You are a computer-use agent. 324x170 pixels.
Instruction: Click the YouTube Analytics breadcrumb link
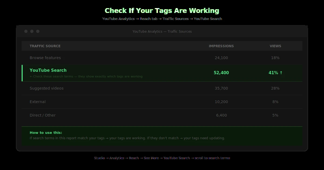pyautogui.click(x=118, y=19)
